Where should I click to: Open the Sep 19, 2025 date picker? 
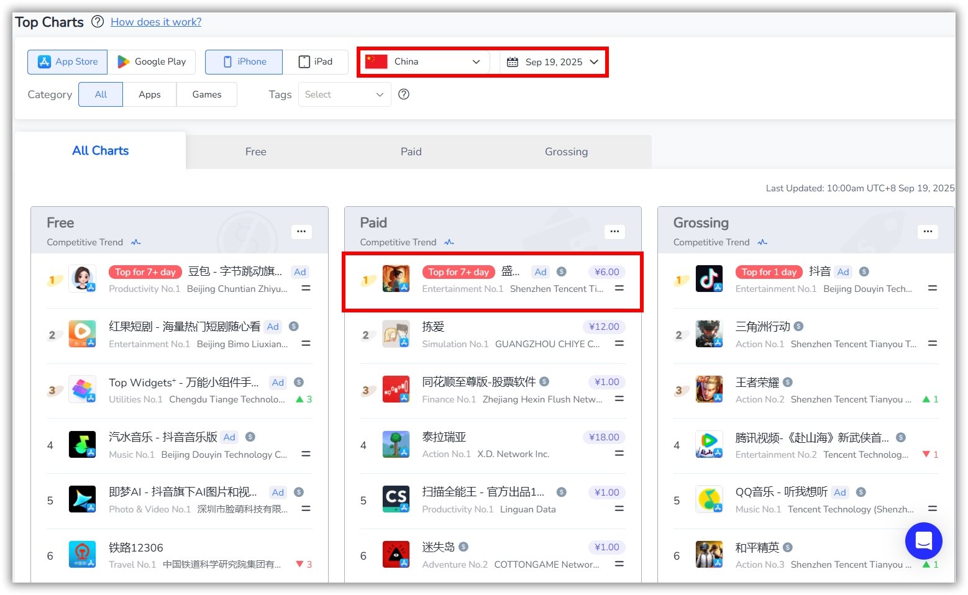(x=552, y=61)
